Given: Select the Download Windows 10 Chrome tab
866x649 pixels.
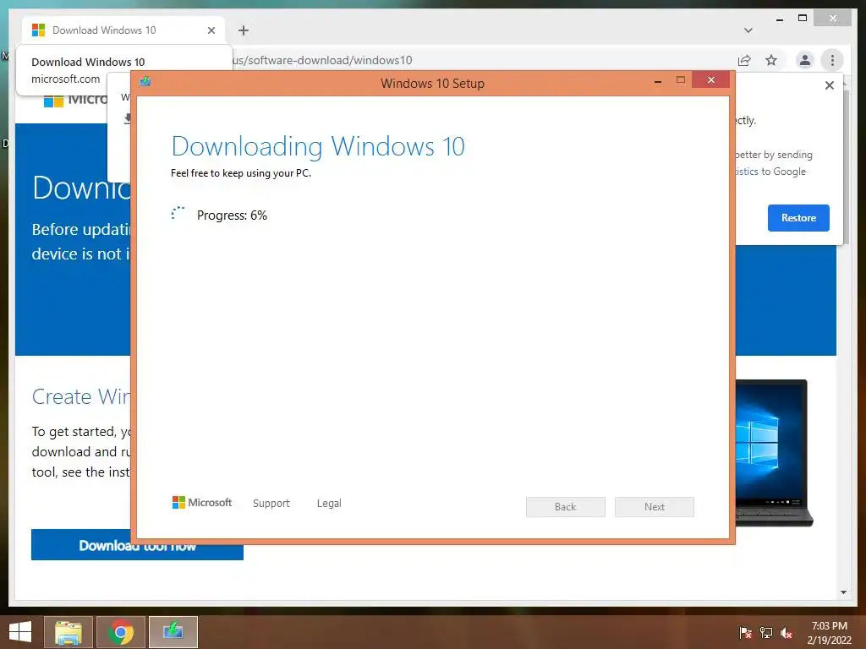Looking at the screenshot, I should click(x=123, y=30).
